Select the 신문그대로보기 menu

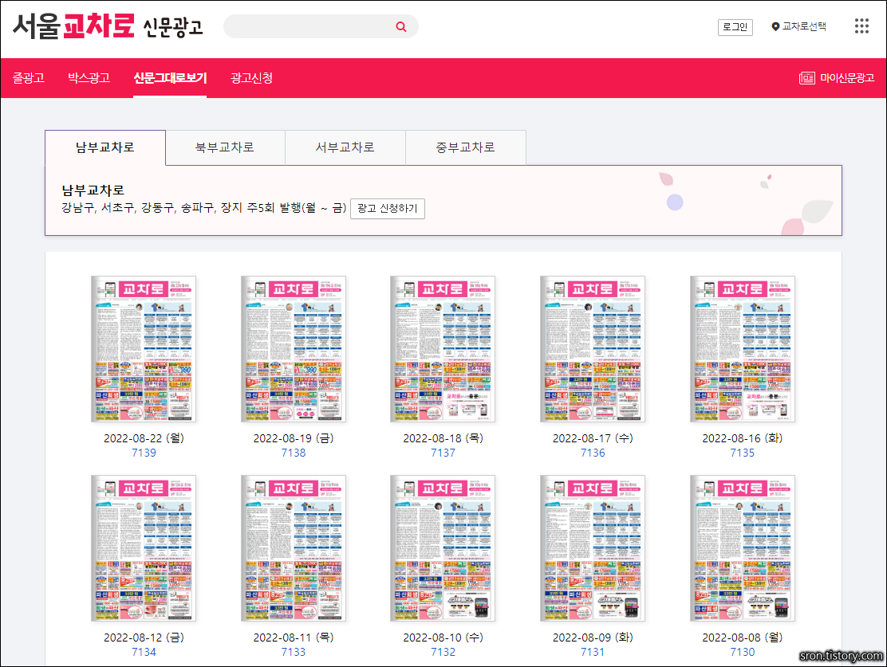pos(170,78)
